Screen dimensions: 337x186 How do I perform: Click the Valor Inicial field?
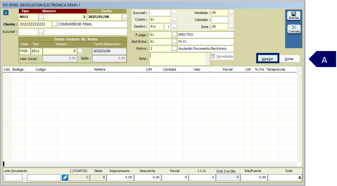pos(60,58)
